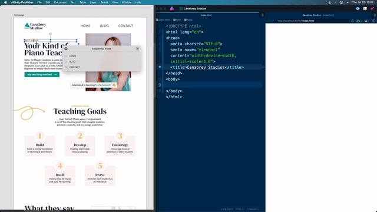Viewport: 377px width, 212px height.
Task: Open the Layer menu
Action: click(93, 2)
